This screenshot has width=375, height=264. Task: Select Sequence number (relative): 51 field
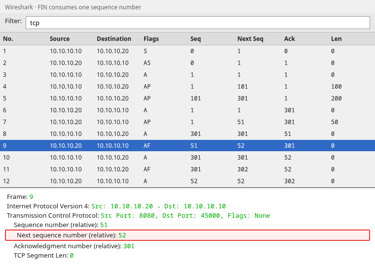(61, 225)
